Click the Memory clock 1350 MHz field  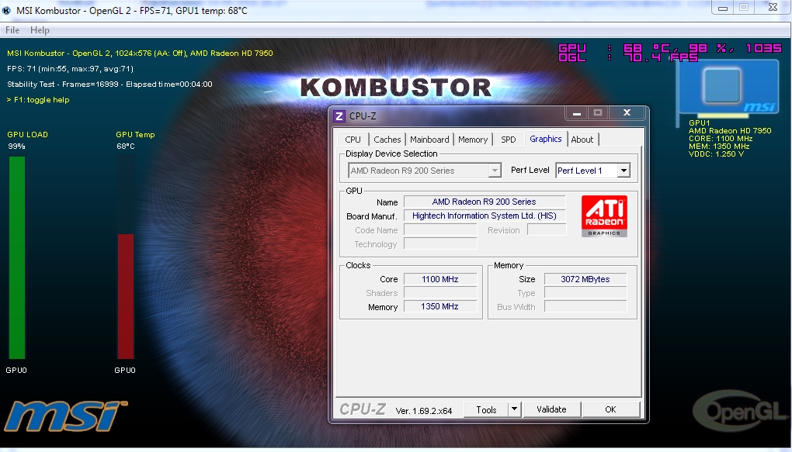(440, 306)
